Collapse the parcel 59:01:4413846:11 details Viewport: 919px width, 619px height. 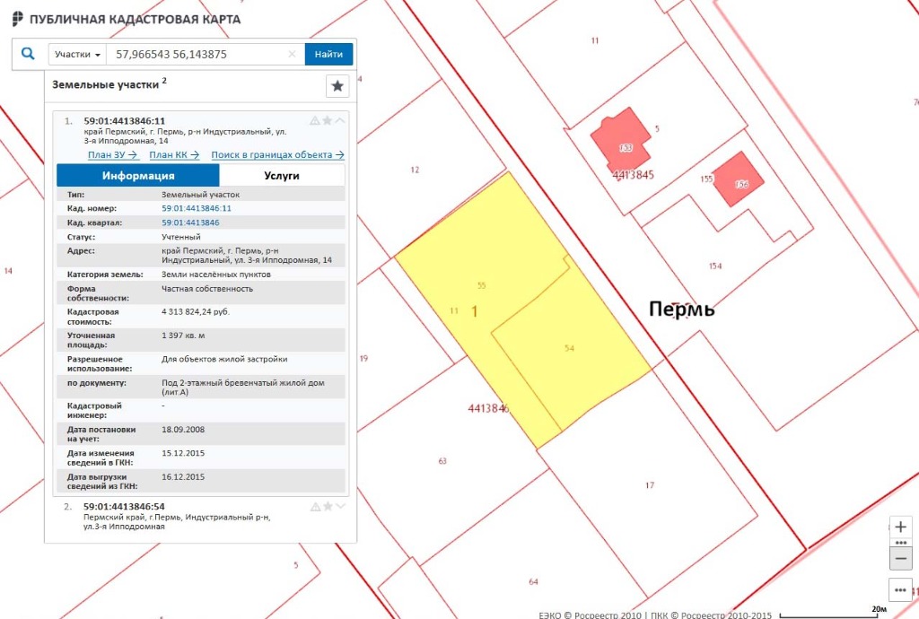(x=340, y=120)
